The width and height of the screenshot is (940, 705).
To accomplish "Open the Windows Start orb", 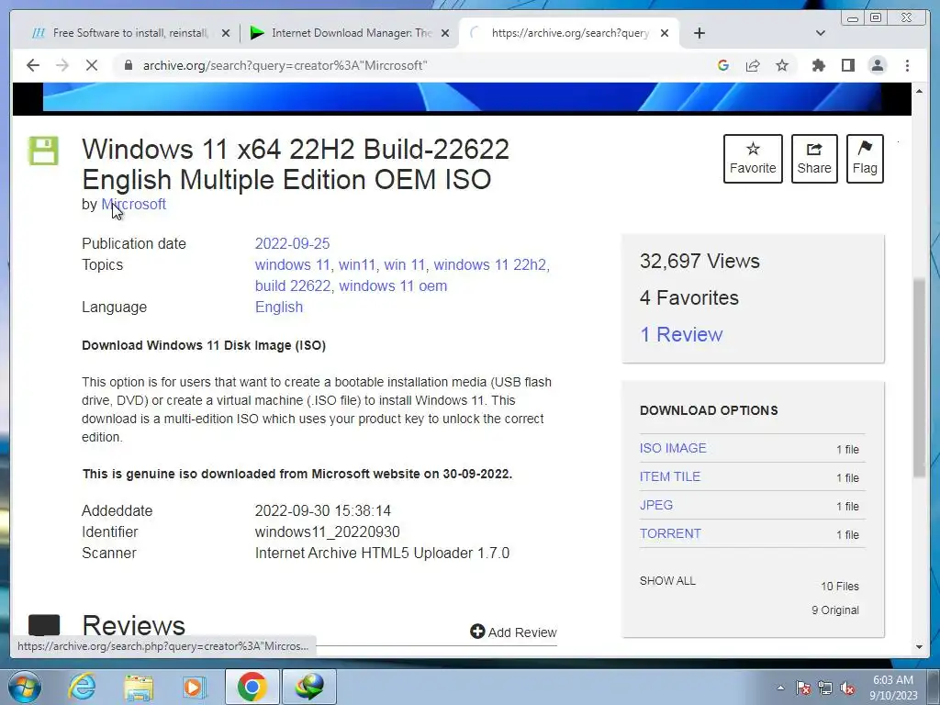I will click(x=24, y=687).
